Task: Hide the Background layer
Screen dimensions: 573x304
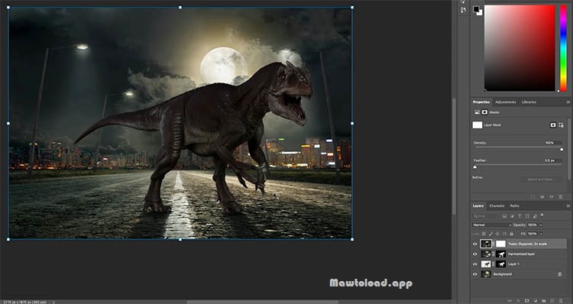Action: click(x=474, y=274)
